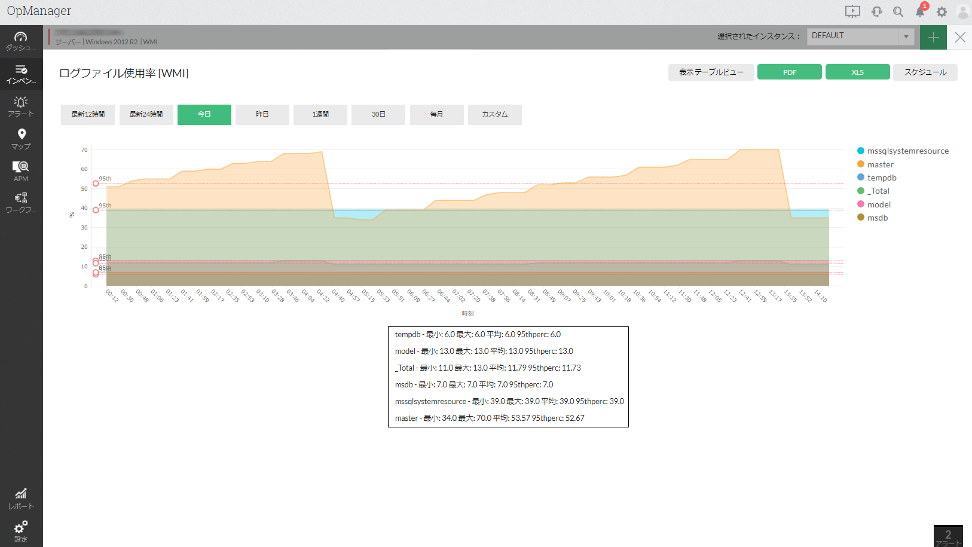The height and width of the screenshot is (547, 972).
Task: Toggle the tempdb series in the legend
Action: (x=880, y=178)
